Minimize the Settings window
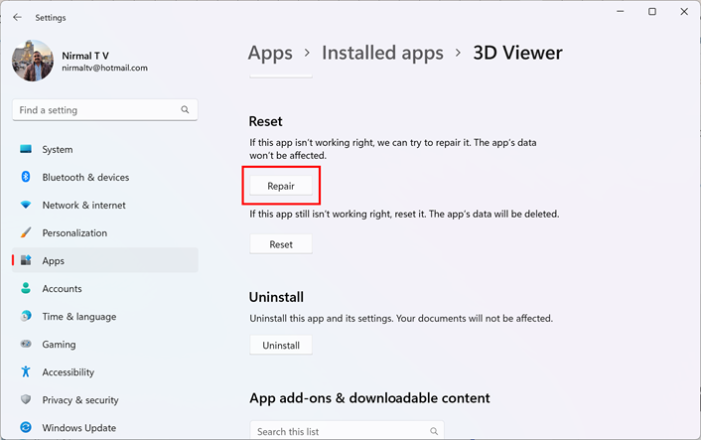The height and width of the screenshot is (440, 701). click(621, 11)
